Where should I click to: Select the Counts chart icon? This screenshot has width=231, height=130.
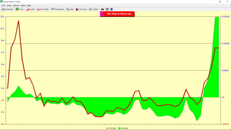[28, 9]
